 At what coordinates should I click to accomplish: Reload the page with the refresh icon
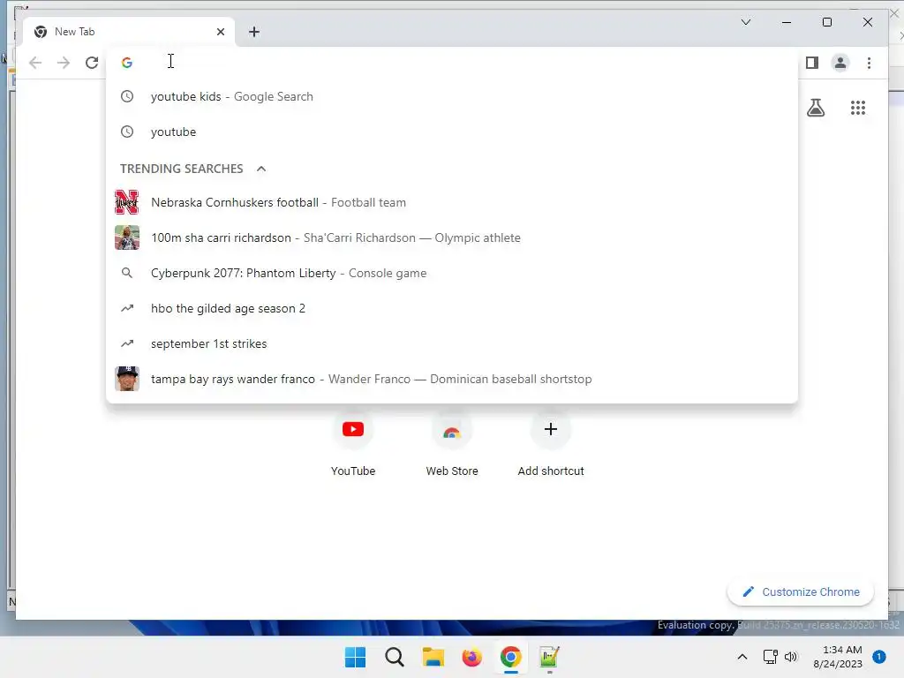tap(92, 63)
